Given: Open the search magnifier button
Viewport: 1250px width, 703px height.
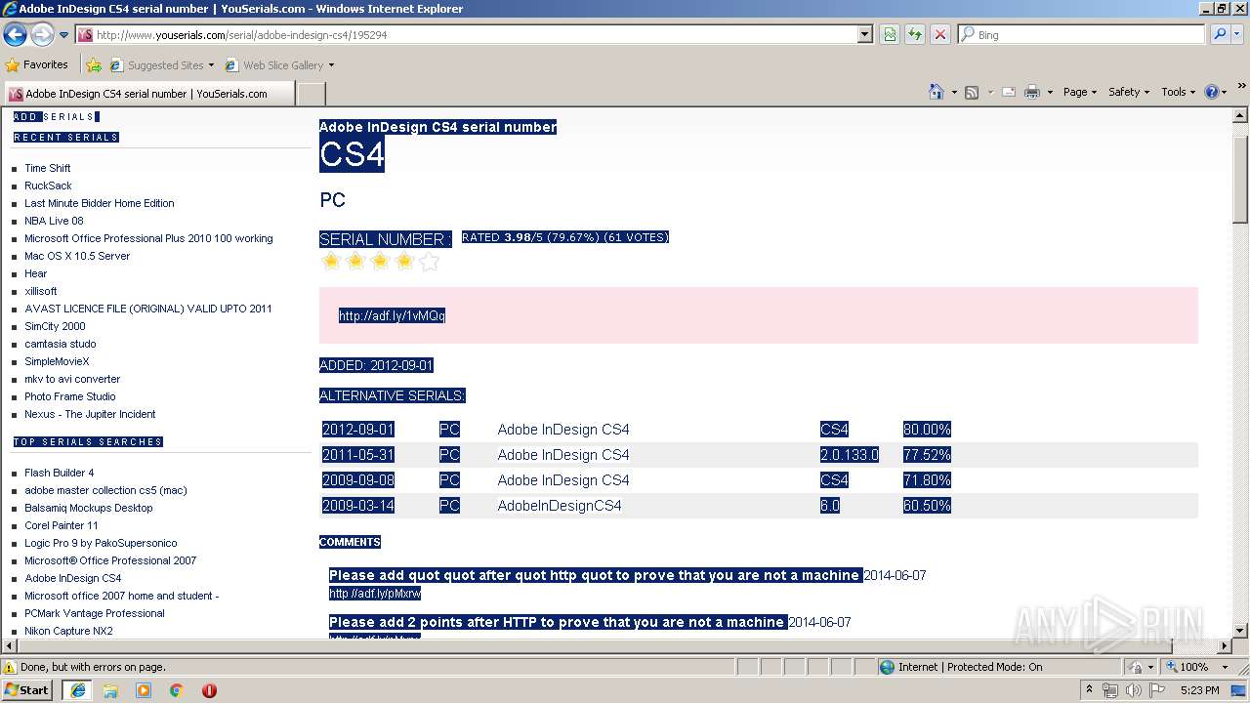Looking at the screenshot, I should pyautogui.click(x=1220, y=34).
